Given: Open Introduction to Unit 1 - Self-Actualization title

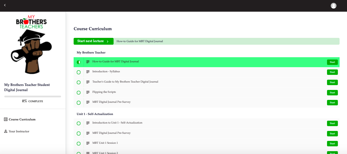Looking at the screenshot, I should [x=117, y=123].
